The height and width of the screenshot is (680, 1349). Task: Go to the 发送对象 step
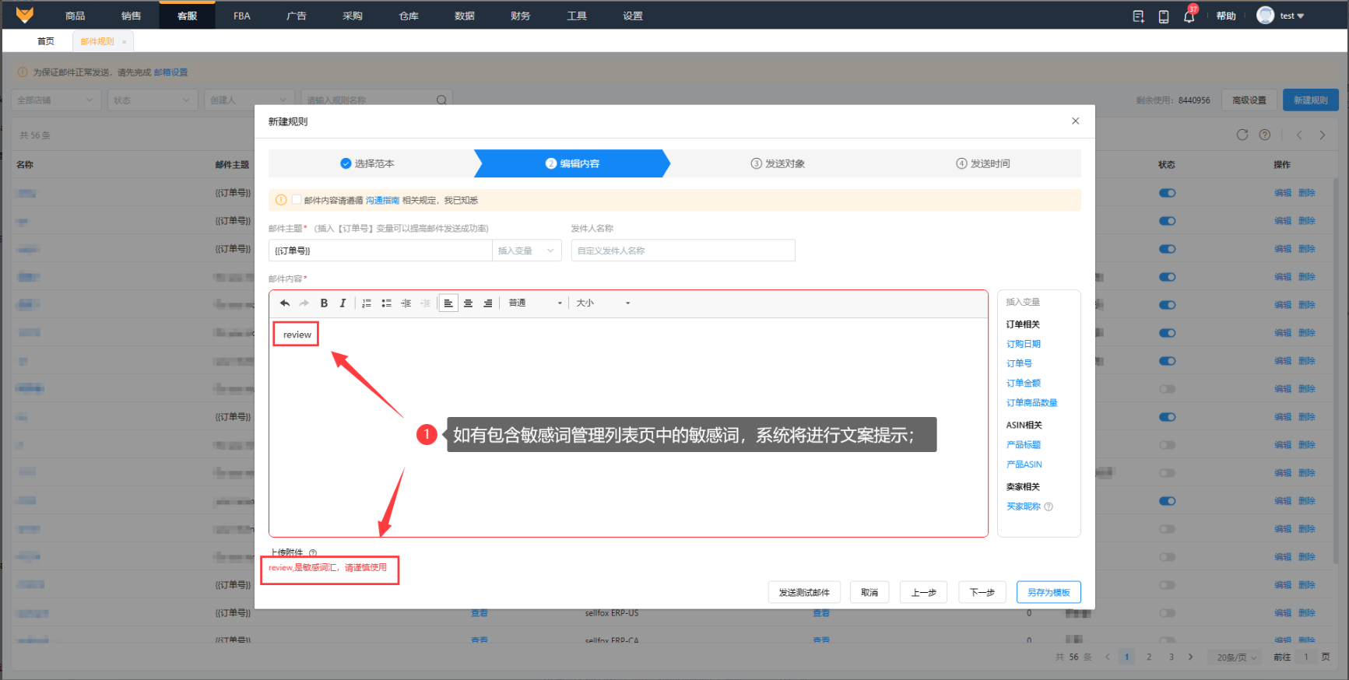(x=778, y=163)
